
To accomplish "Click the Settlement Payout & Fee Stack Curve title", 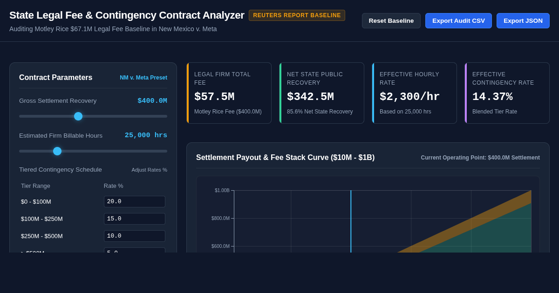I will pyautogui.click(x=285, y=158).
